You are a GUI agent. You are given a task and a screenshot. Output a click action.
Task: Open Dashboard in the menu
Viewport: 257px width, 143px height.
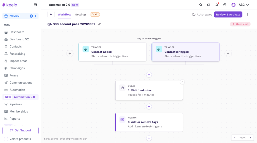point(20,32)
